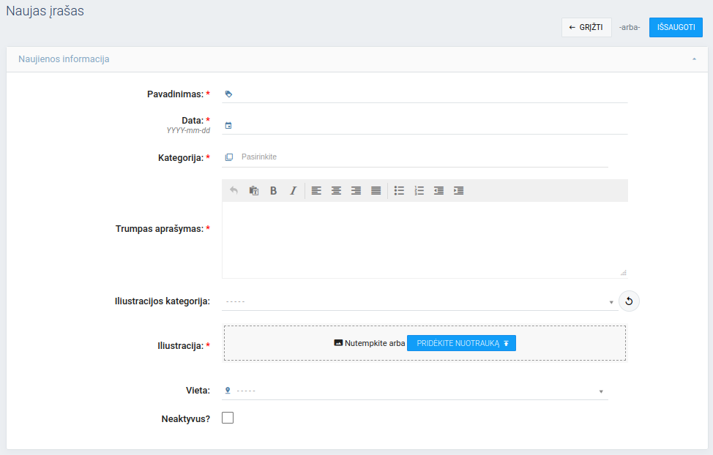
Task: Collapse the Naujienos informacija panel
Action: click(x=693, y=59)
